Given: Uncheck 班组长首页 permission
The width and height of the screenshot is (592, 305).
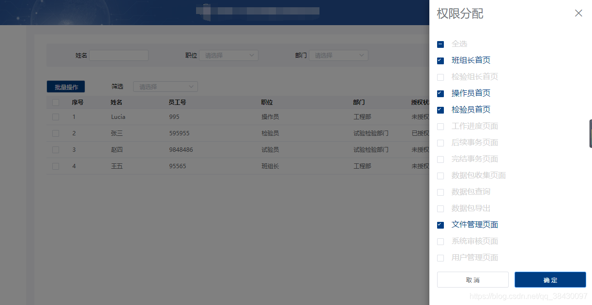Looking at the screenshot, I should click(x=440, y=60).
